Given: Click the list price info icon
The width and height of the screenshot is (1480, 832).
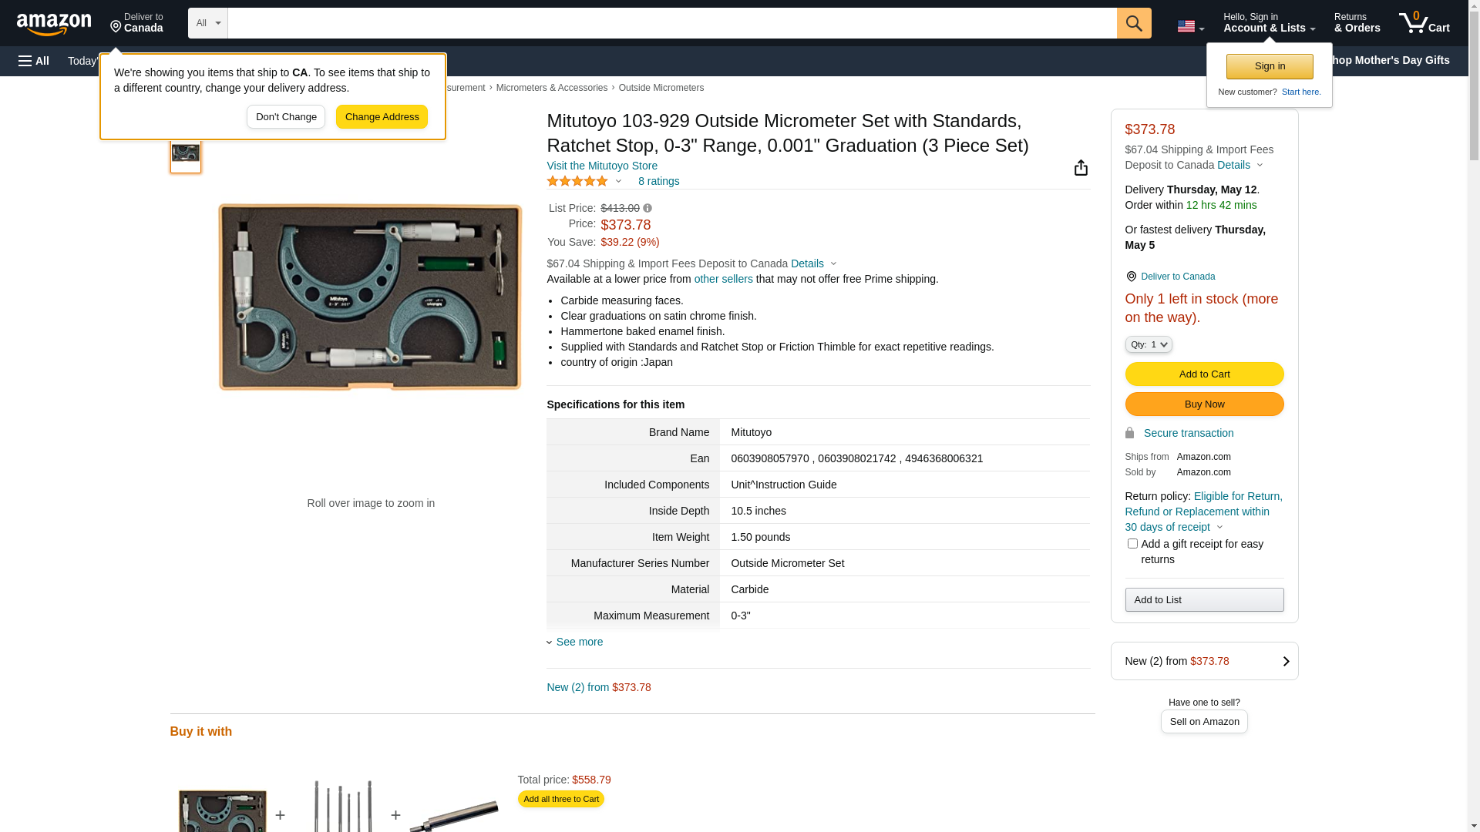Looking at the screenshot, I should (647, 208).
